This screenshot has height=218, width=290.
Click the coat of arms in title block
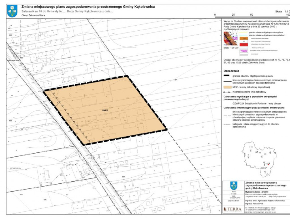(233, 186)
